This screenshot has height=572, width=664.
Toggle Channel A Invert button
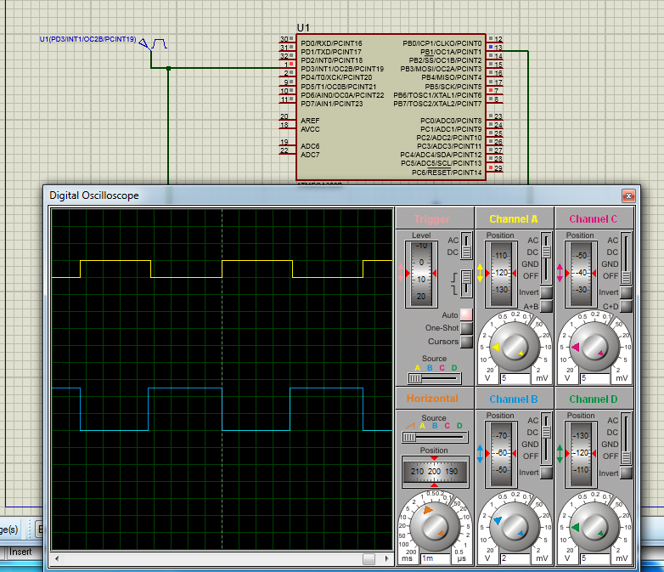click(546, 292)
